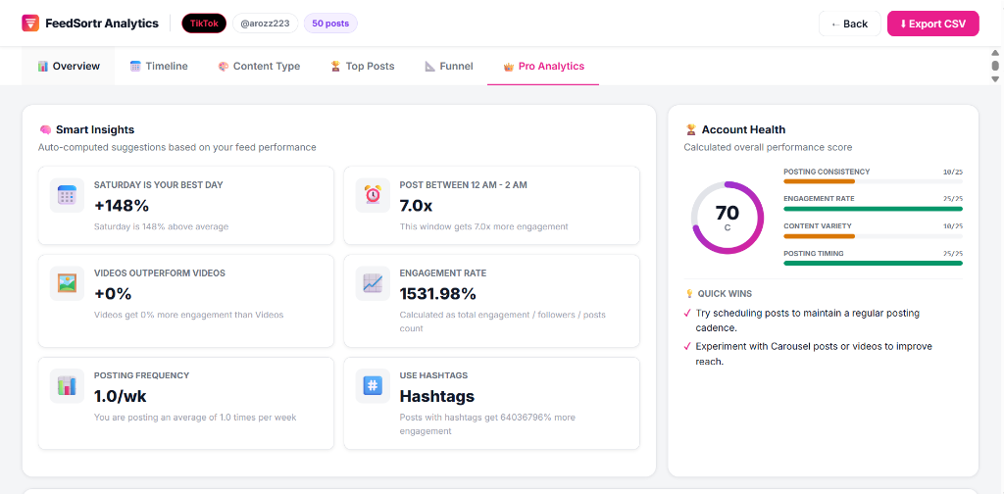
Task: Click the trophy icon beside Account Health
Action: [x=691, y=130]
